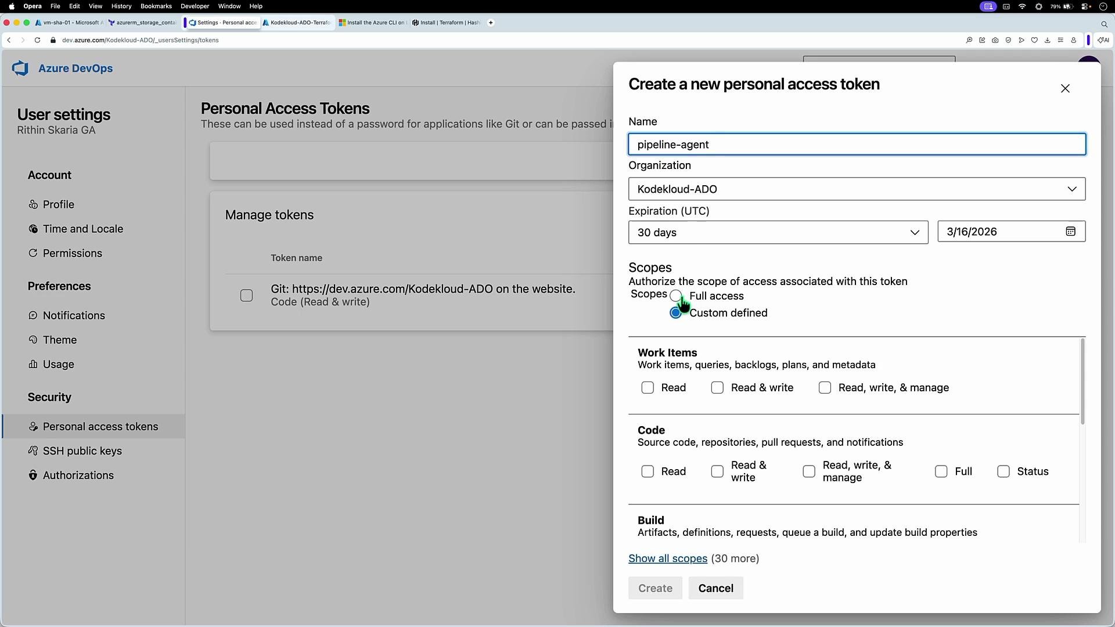Check Code Read & write checkbox
The width and height of the screenshot is (1115, 627).
pyautogui.click(x=717, y=471)
